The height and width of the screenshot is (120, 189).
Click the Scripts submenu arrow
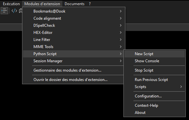click(181, 87)
